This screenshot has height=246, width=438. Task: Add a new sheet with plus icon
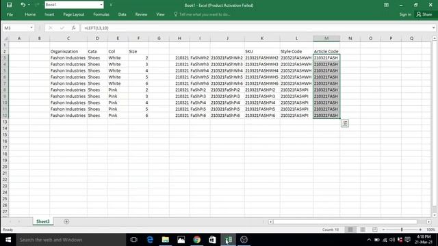point(66,221)
